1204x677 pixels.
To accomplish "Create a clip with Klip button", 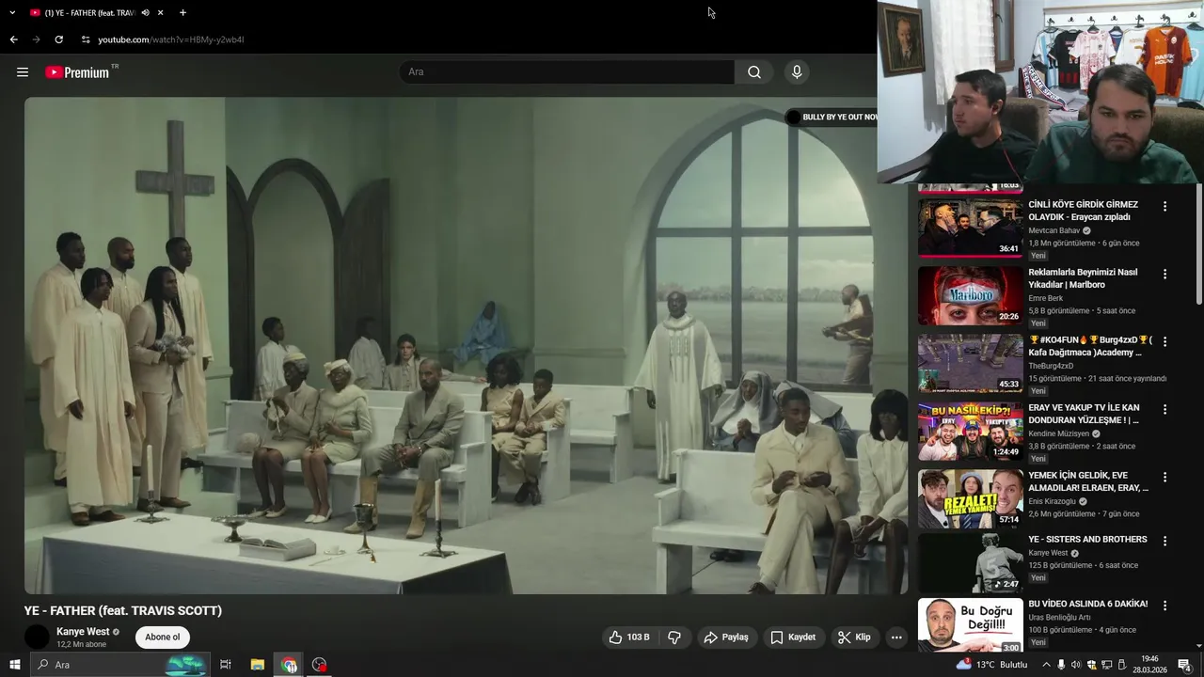I will (854, 638).
